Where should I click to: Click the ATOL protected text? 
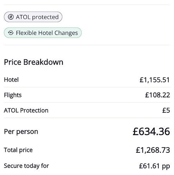[37, 17]
